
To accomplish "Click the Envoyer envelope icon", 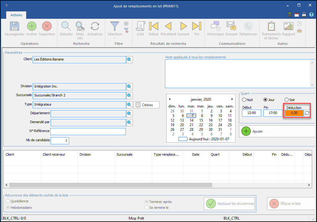I will coord(232,26).
